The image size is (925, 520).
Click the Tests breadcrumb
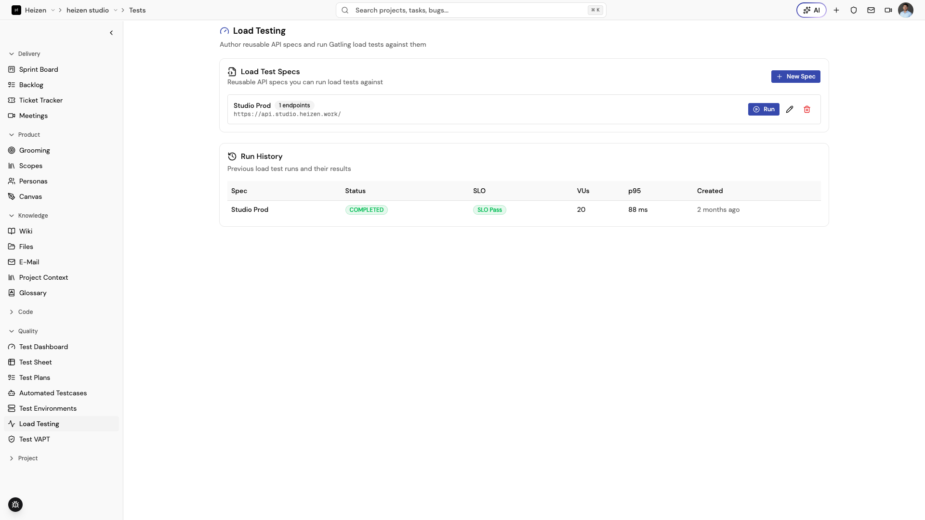[137, 10]
